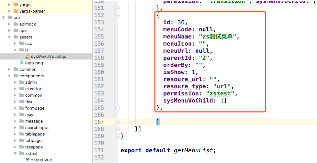This screenshot has height=163, width=317.
Task: Click the line number 171 in gutter
Action: pyautogui.click(x=99, y=150)
